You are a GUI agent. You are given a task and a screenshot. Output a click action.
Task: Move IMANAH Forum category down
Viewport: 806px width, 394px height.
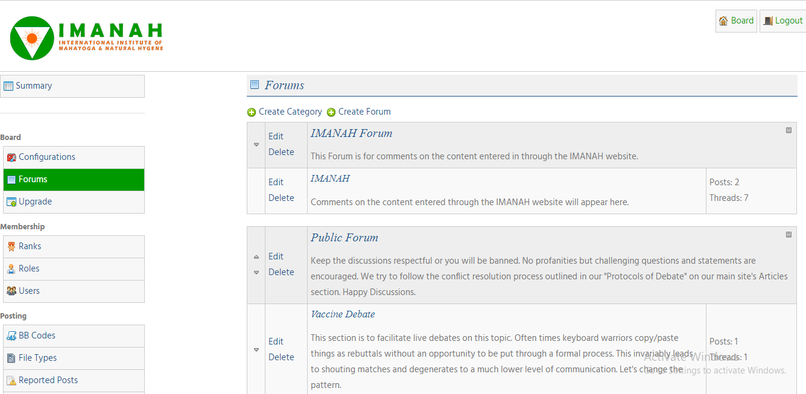256,144
